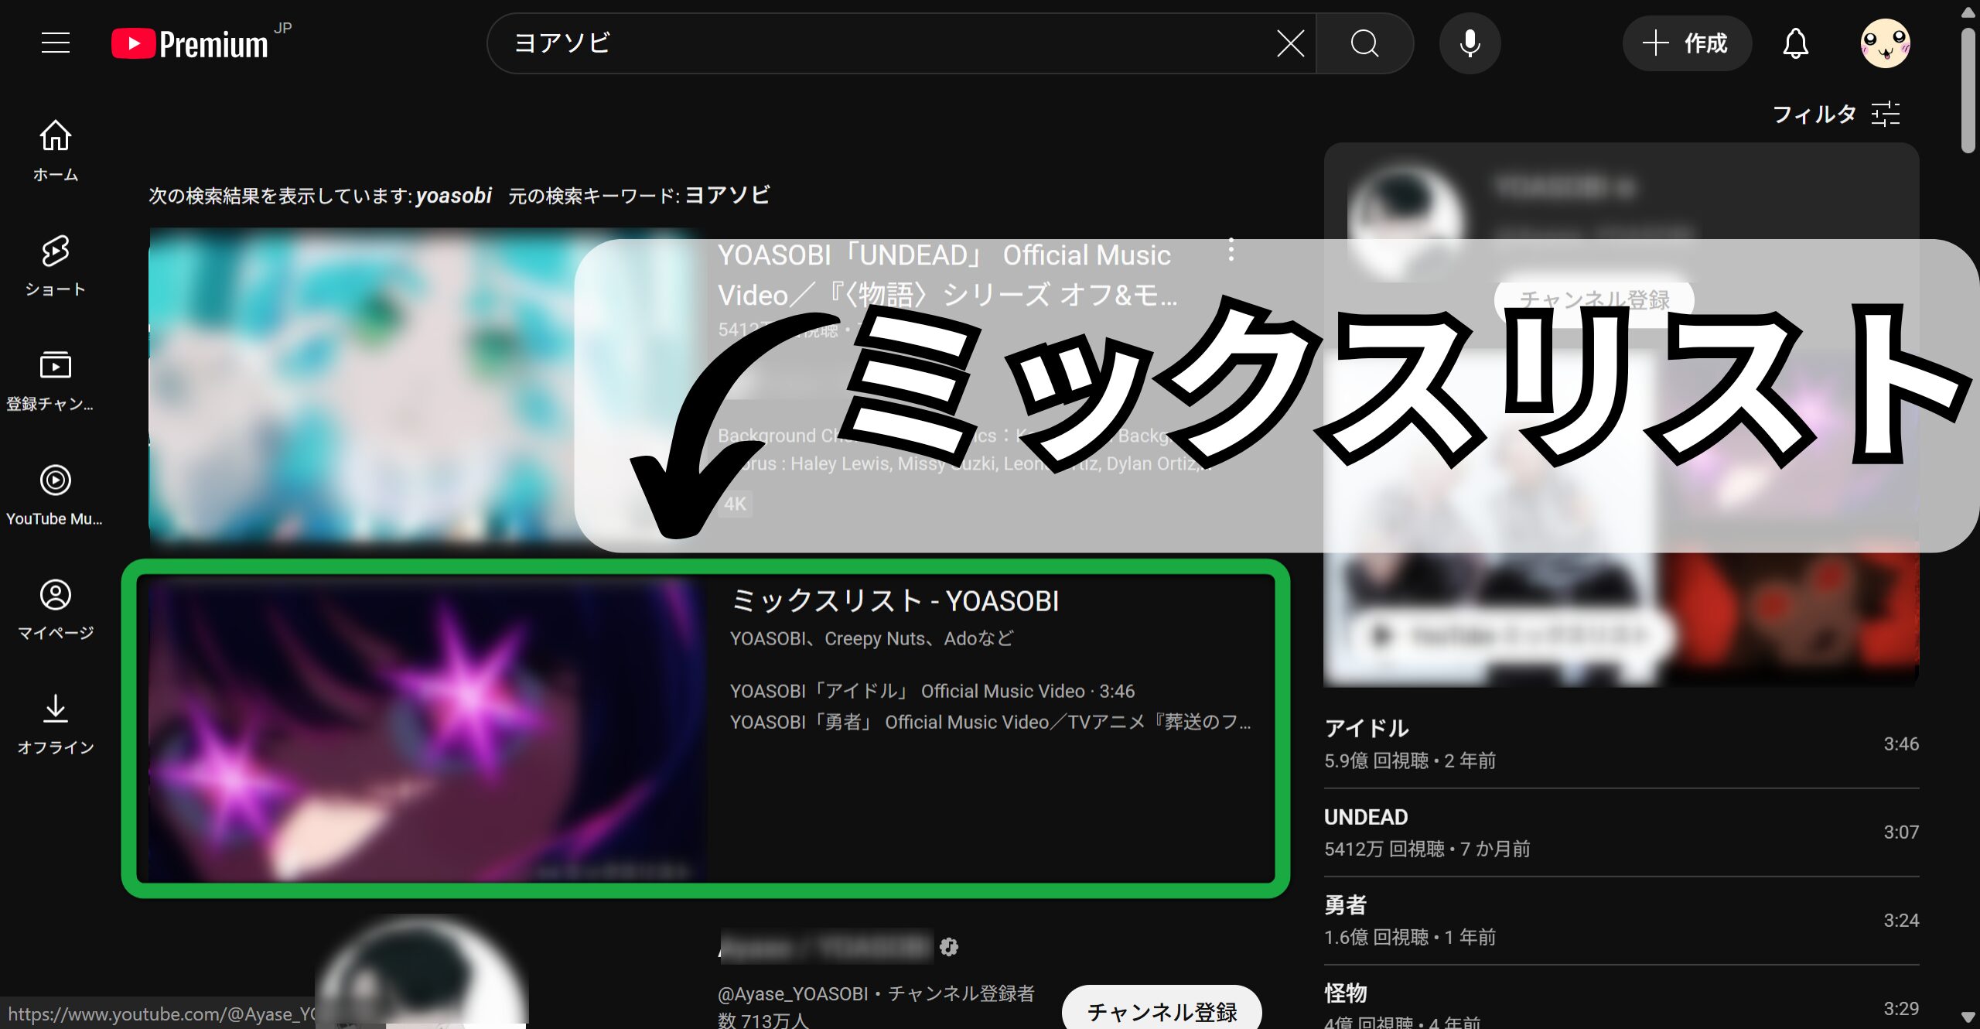Screen dimensions: 1980x1029
Task: Play UNDEAD track in side panel
Action: [1621, 832]
